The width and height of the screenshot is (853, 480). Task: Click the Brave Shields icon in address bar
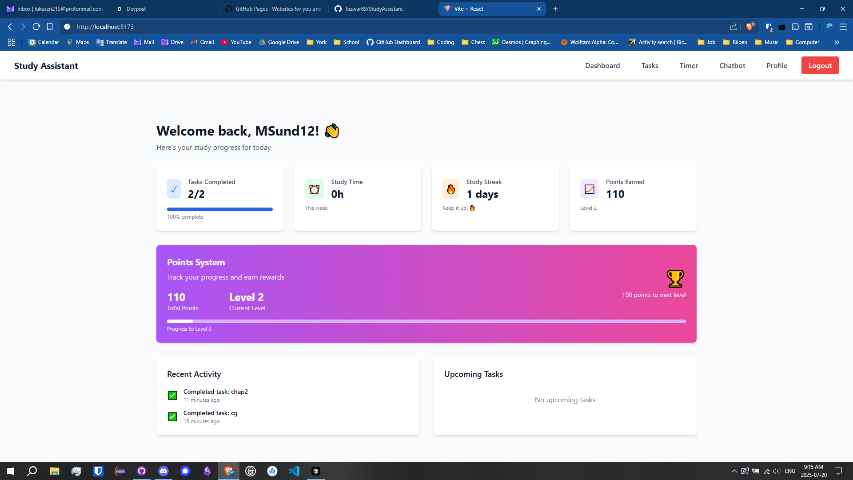pos(750,27)
